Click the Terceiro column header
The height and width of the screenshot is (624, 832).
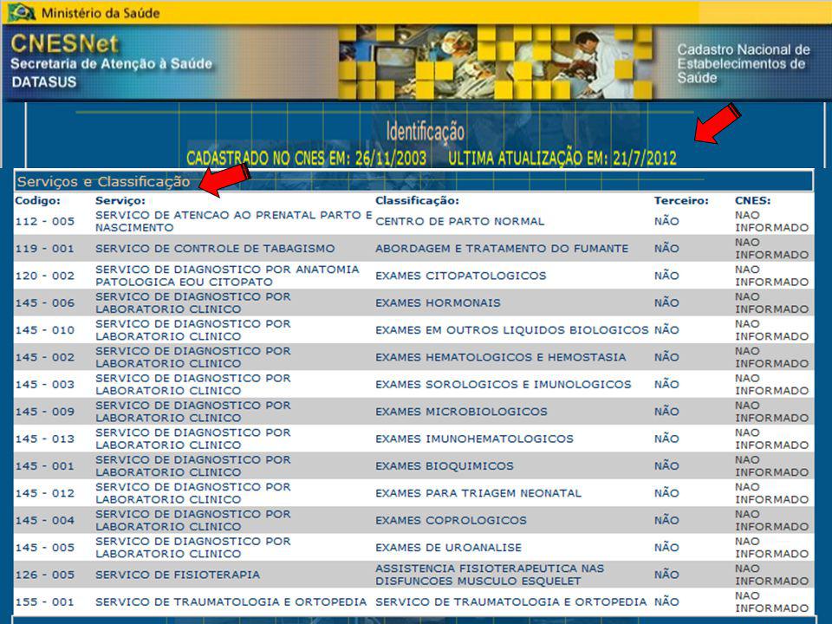tap(681, 200)
